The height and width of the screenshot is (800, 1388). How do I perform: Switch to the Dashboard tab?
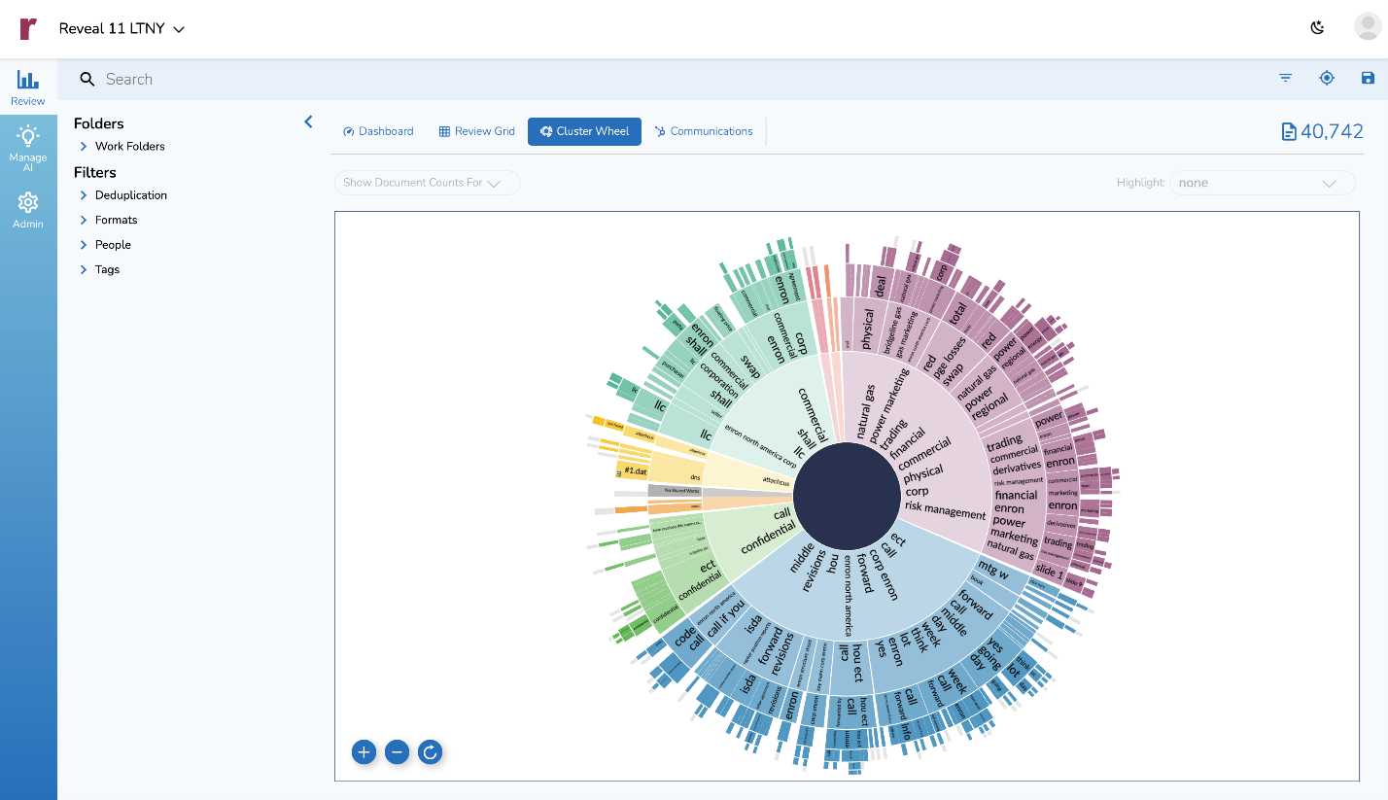[x=378, y=131]
